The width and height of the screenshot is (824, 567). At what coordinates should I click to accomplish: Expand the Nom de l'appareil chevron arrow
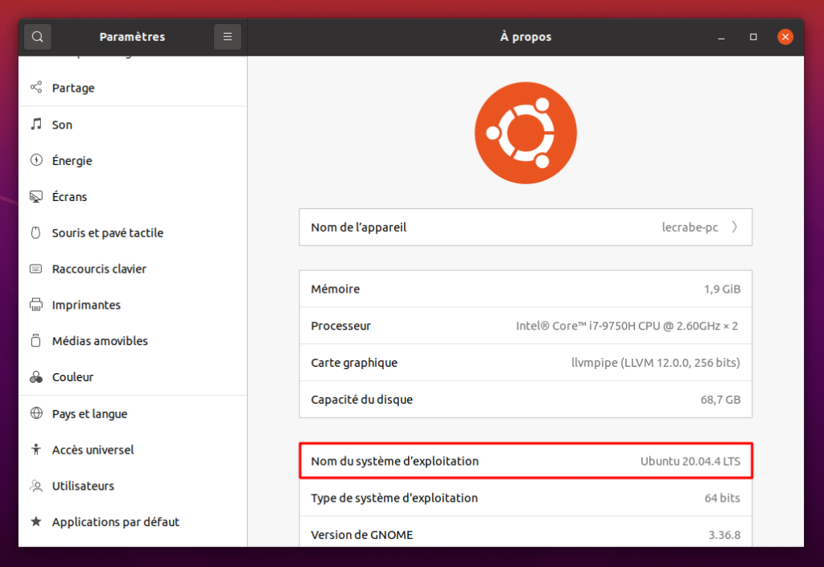[x=735, y=227]
